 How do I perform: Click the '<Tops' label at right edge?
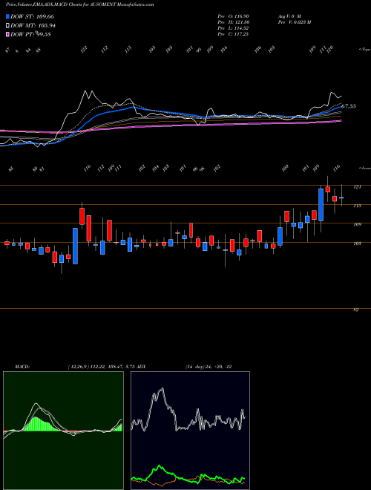tap(365, 50)
